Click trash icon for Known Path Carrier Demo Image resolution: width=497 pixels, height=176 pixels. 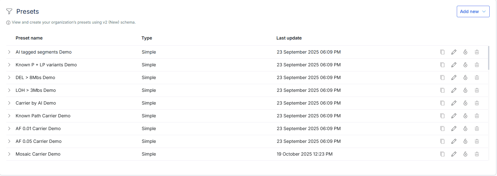(x=477, y=116)
